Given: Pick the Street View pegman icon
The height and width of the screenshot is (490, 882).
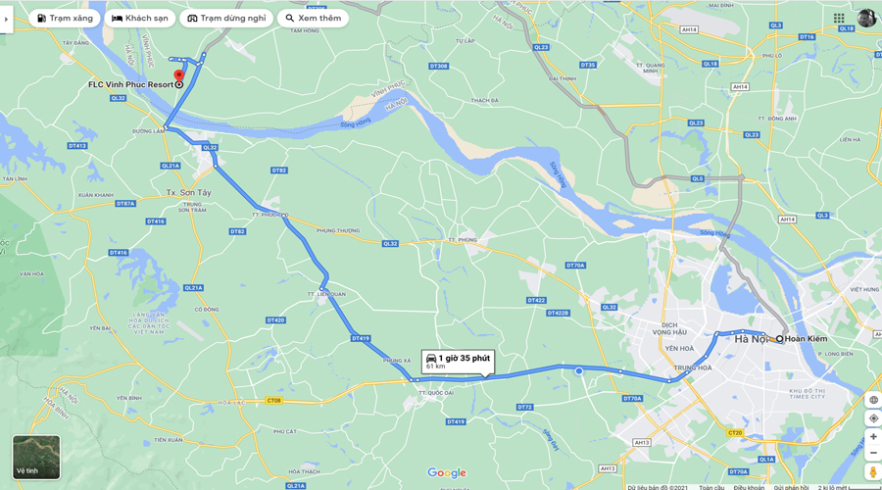Looking at the screenshot, I should point(873,471).
